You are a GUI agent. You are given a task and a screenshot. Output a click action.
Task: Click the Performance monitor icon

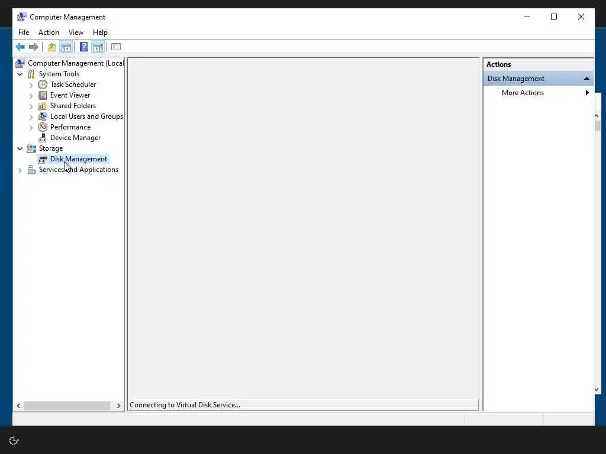[43, 127]
